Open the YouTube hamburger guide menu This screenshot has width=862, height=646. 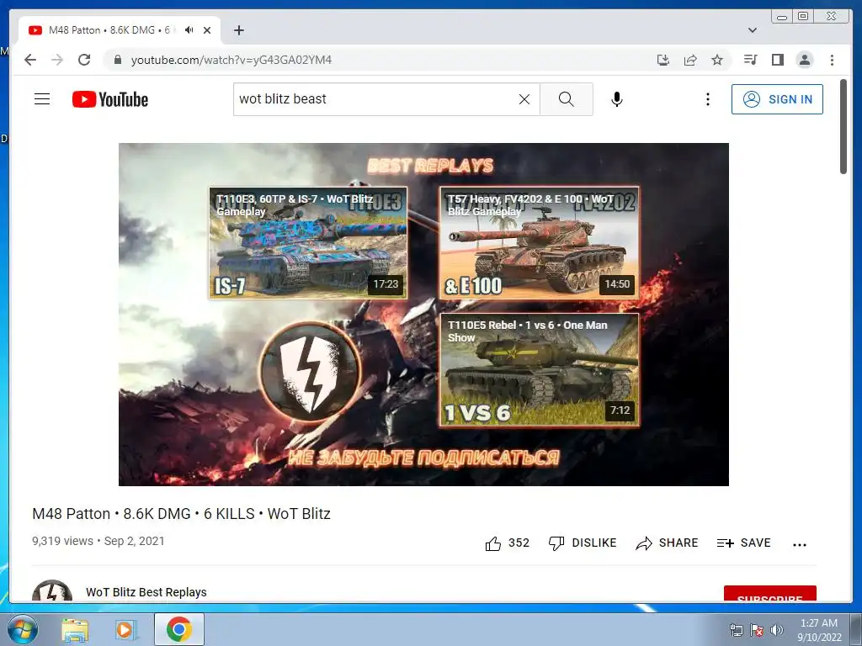tap(42, 99)
